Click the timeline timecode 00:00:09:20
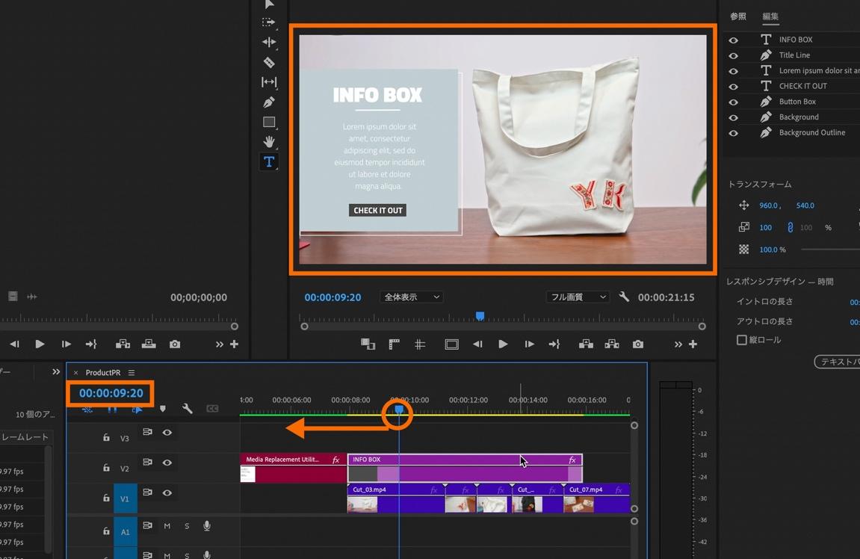Image resolution: width=860 pixels, height=559 pixels. coord(111,393)
